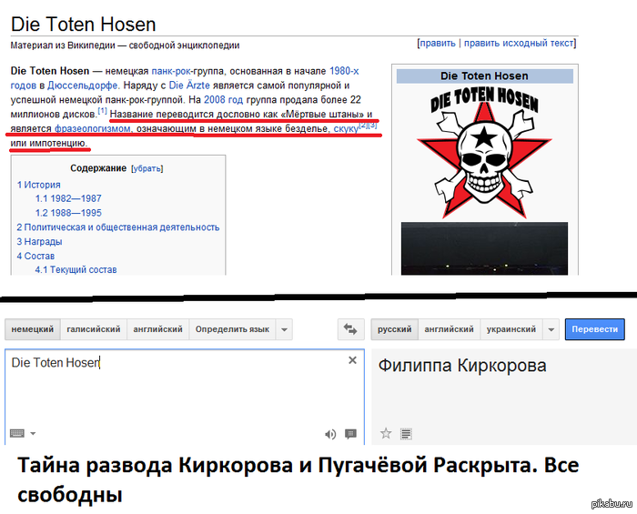Open keyboard input method dropdown arrow

pyautogui.click(x=33, y=434)
